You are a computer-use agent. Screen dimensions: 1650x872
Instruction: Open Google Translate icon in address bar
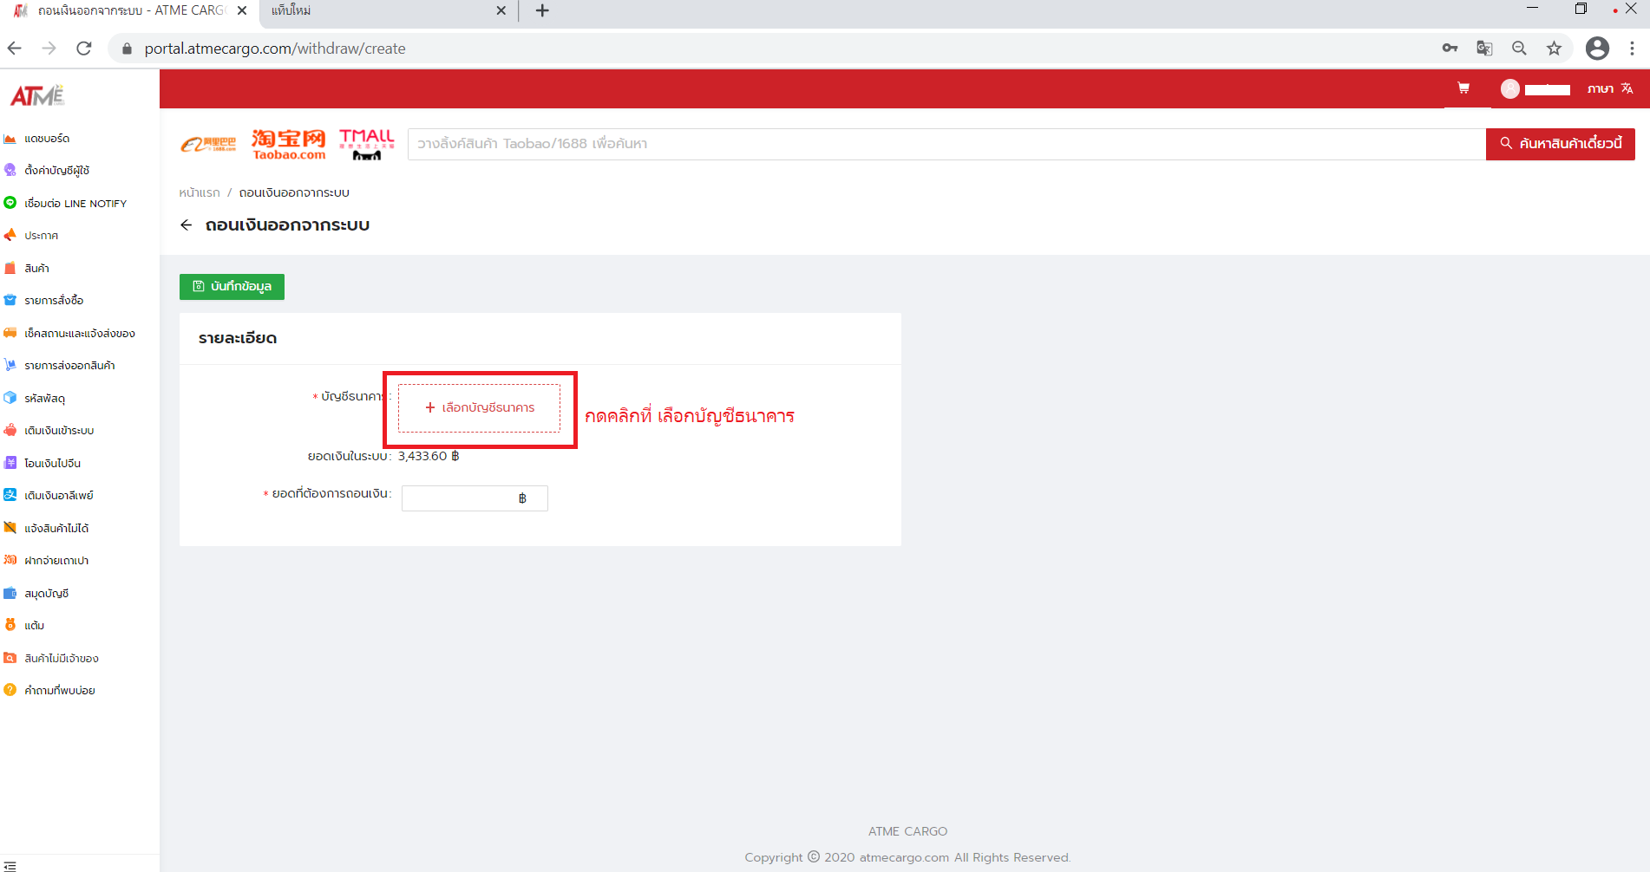[1484, 49]
